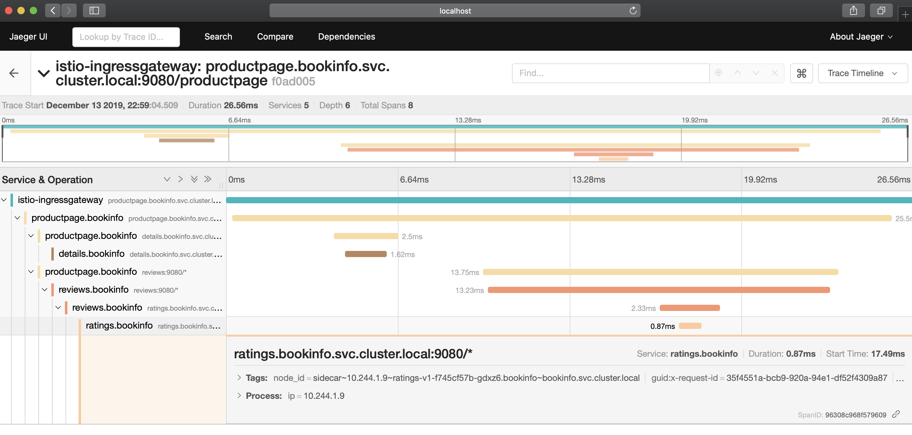Screen dimensions: 912x435
Task: Jump to next find result
Action: [756, 73]
